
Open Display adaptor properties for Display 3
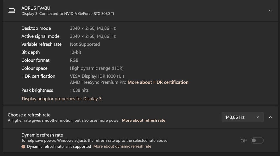(x=62, y=99)
